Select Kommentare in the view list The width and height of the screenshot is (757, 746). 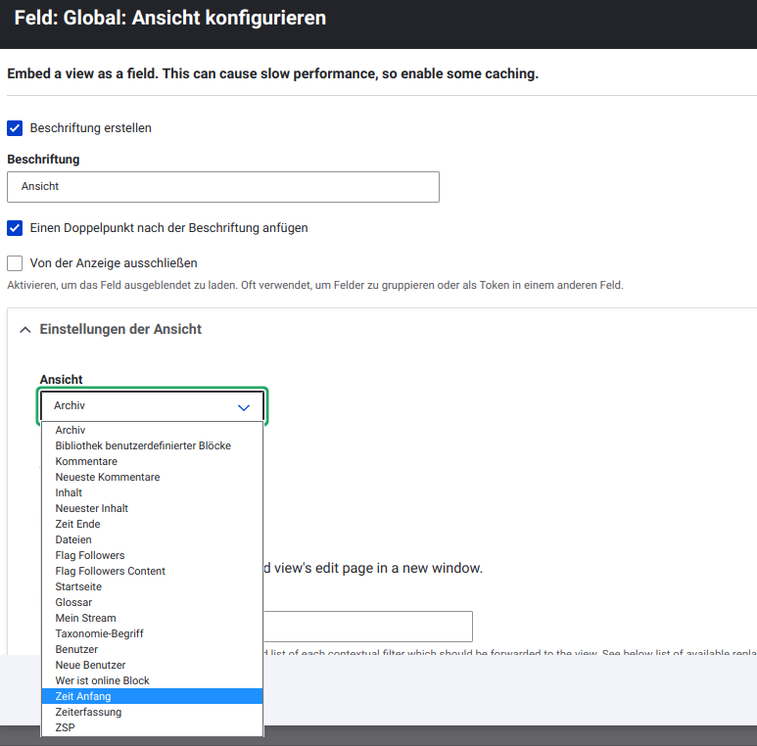86,461
